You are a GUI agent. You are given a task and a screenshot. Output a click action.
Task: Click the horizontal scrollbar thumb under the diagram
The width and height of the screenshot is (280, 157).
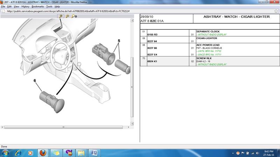pos(63,127)
